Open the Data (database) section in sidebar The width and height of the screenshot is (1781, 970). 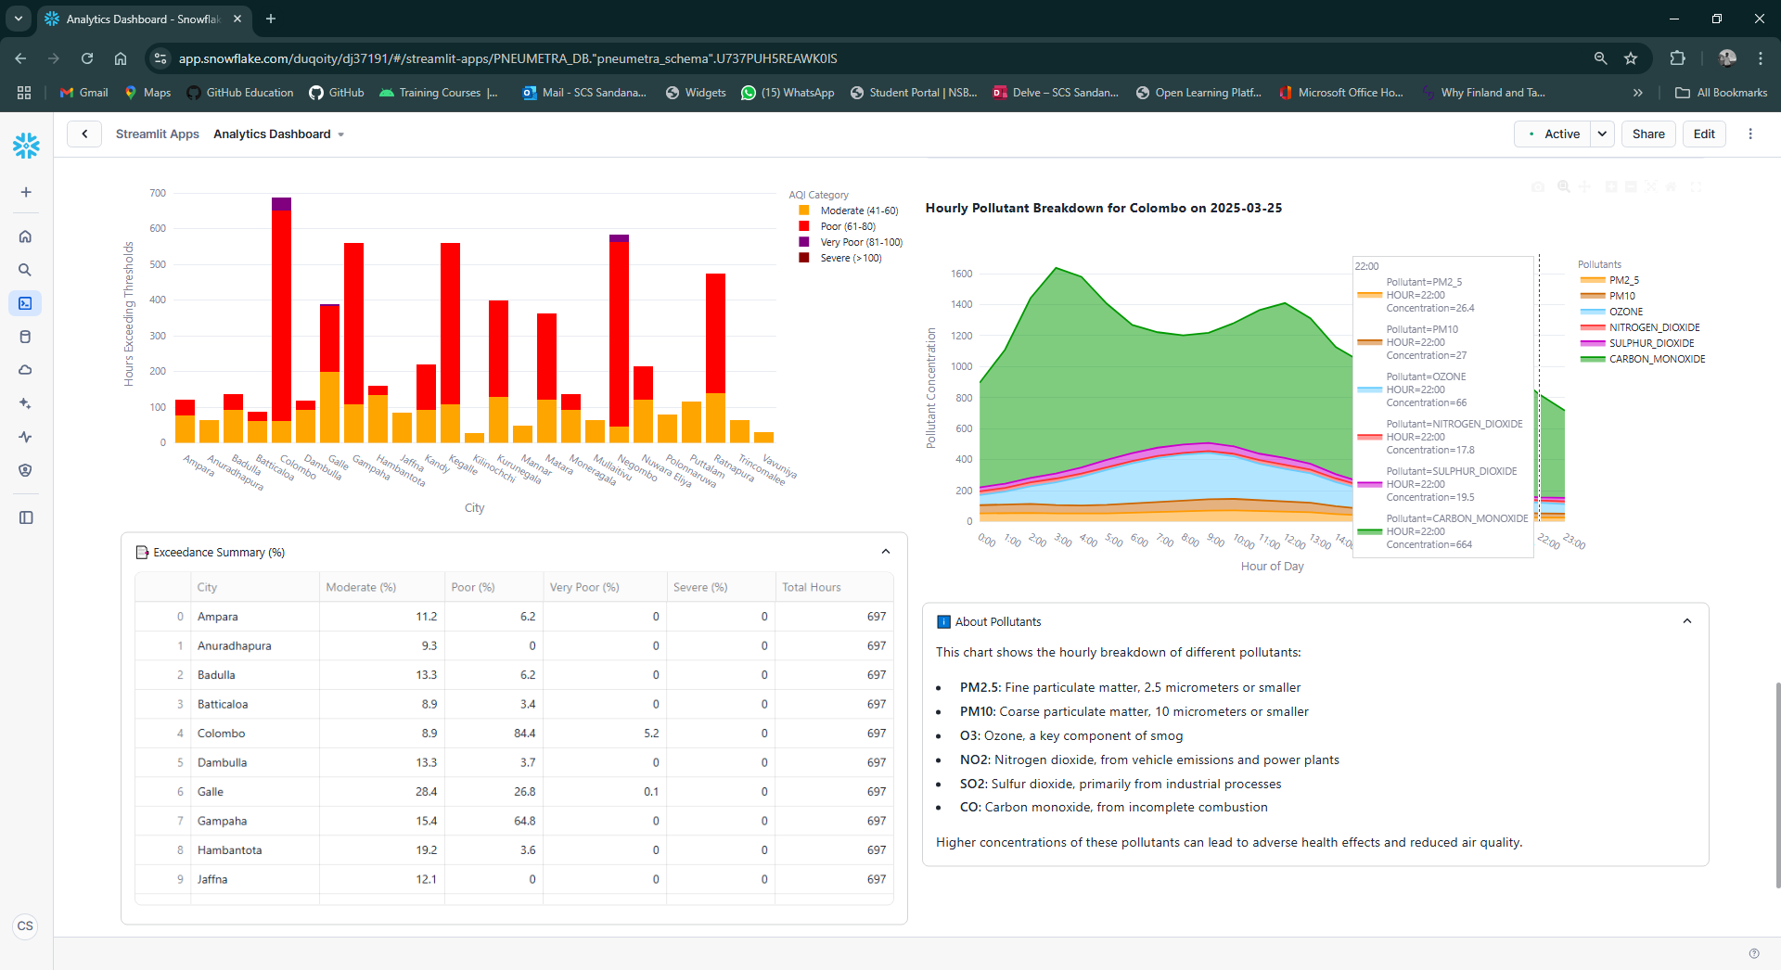25,336
